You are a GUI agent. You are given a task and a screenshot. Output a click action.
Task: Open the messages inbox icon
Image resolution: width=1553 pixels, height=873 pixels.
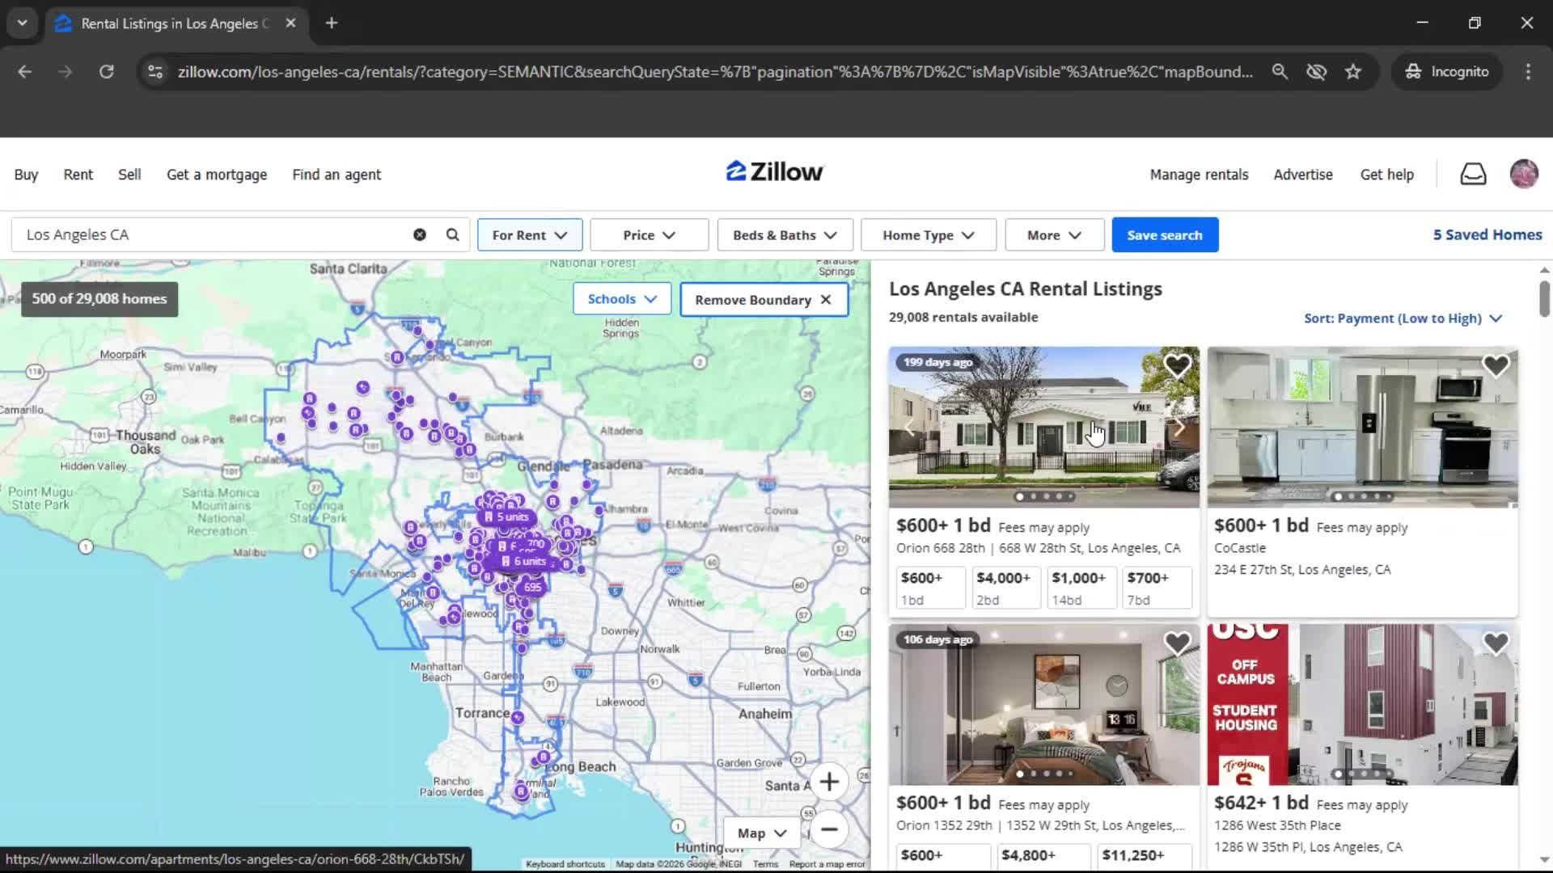(x=1473, y=174)
